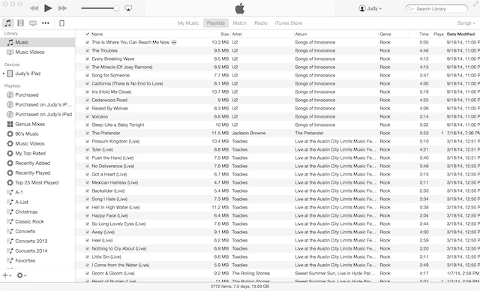Viewport: 480px width, 291px height.
Task: Open the add playlist plus menu
Action: click(7, 275)
